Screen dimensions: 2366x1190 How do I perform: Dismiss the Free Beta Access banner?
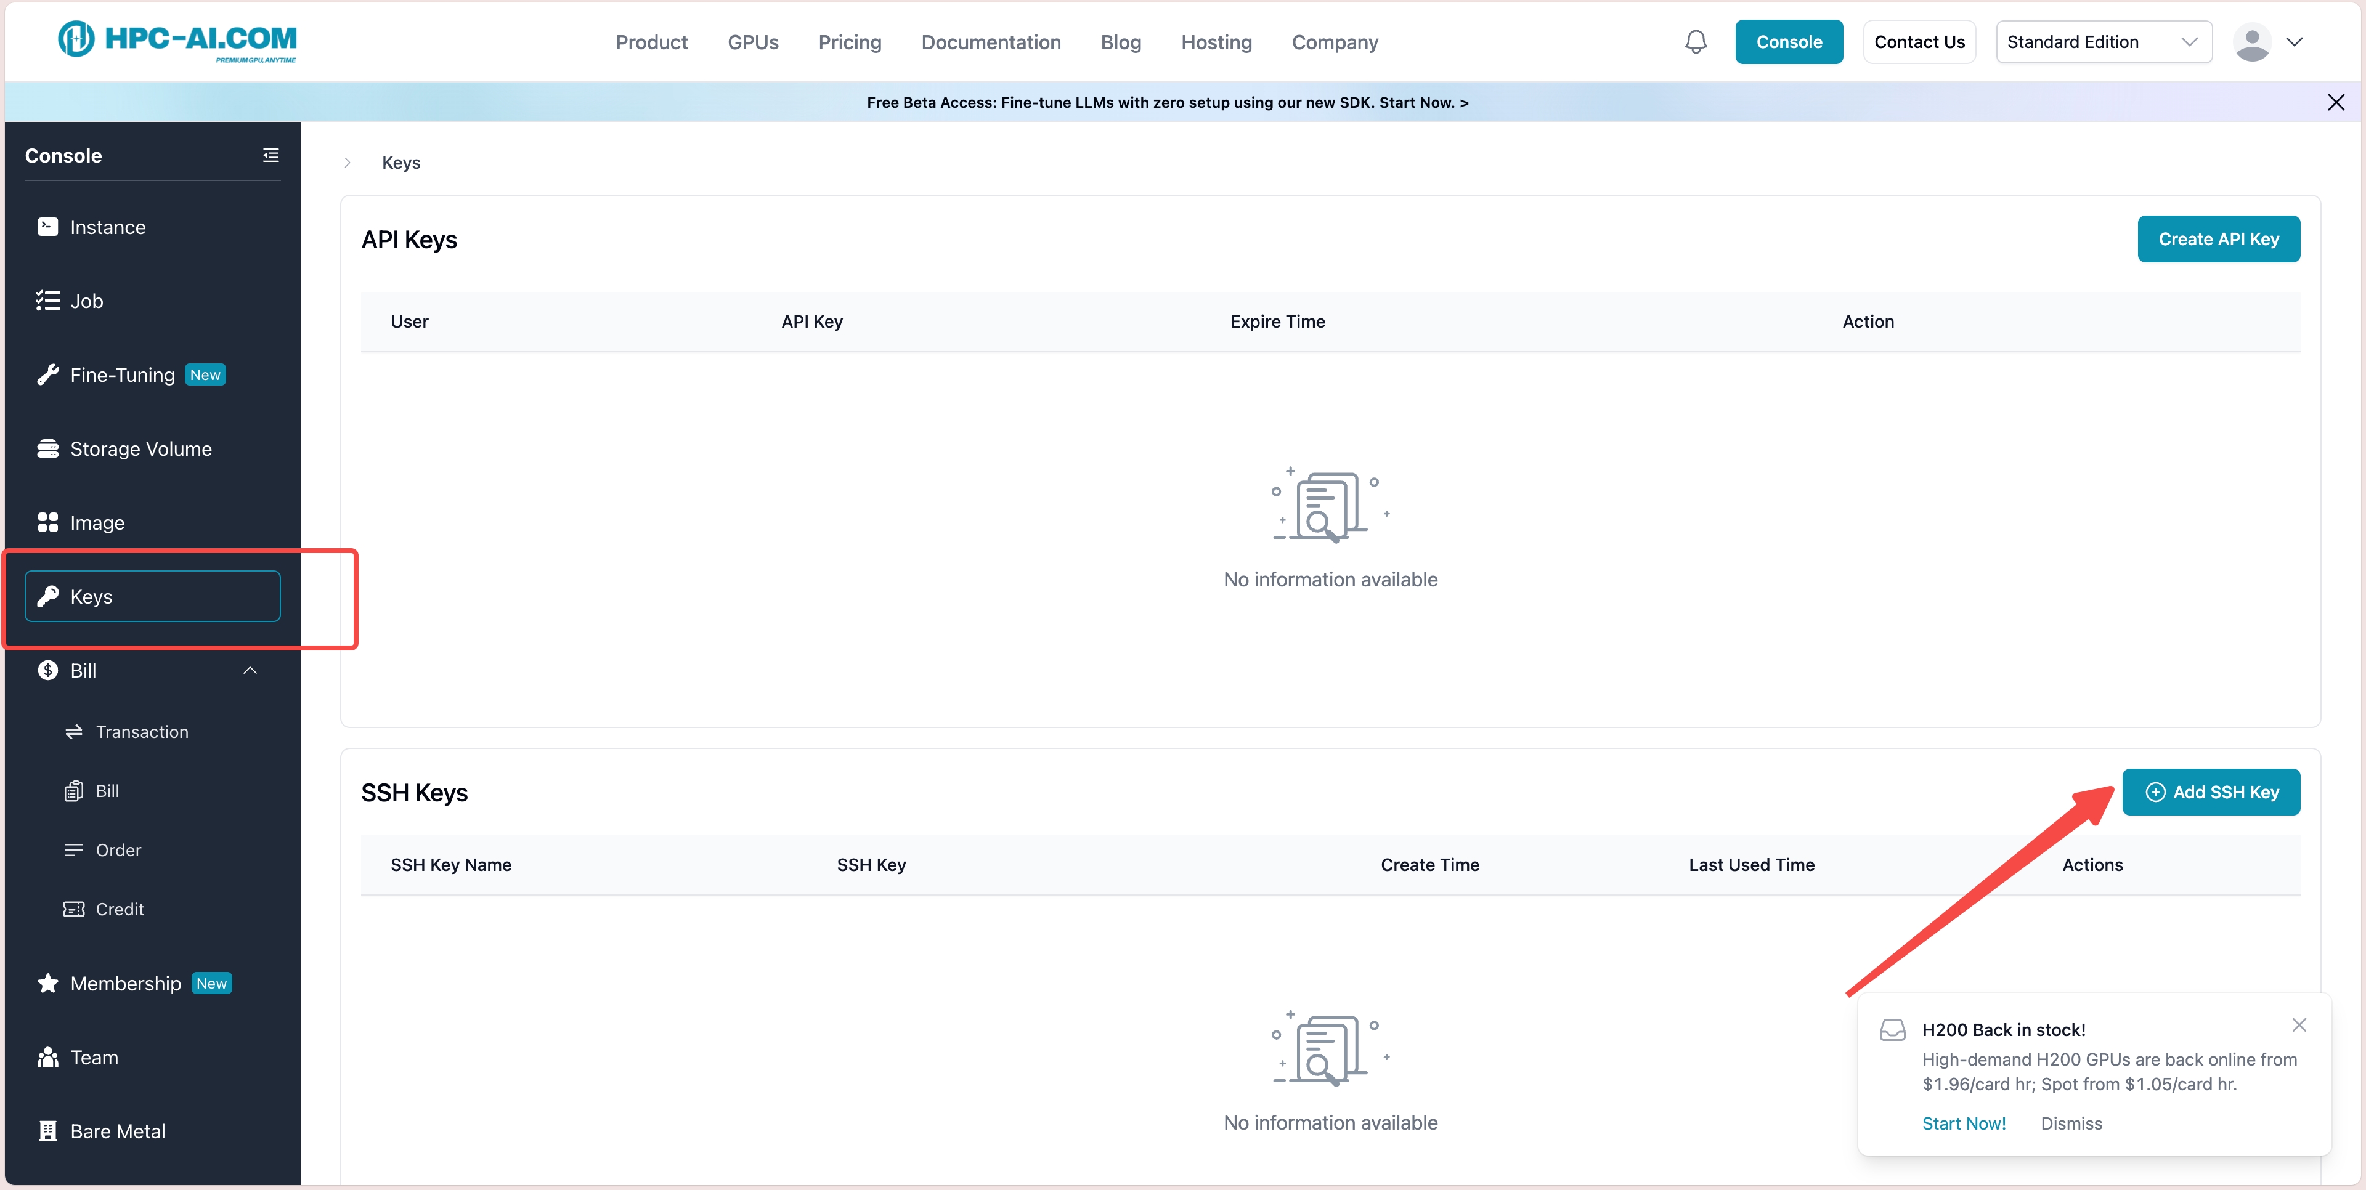click(x=2336, y=102)
